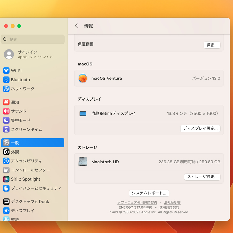Screen dimensions: 233x233
Task: Open 法規証明書 link
Action: 172,203
